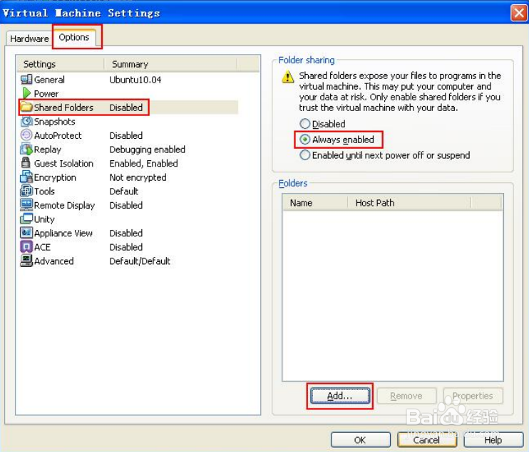This screenshot has height=452, width=529.
Task: Click the Unity icon
Action: pyautogui.click(x=26, y=219)
